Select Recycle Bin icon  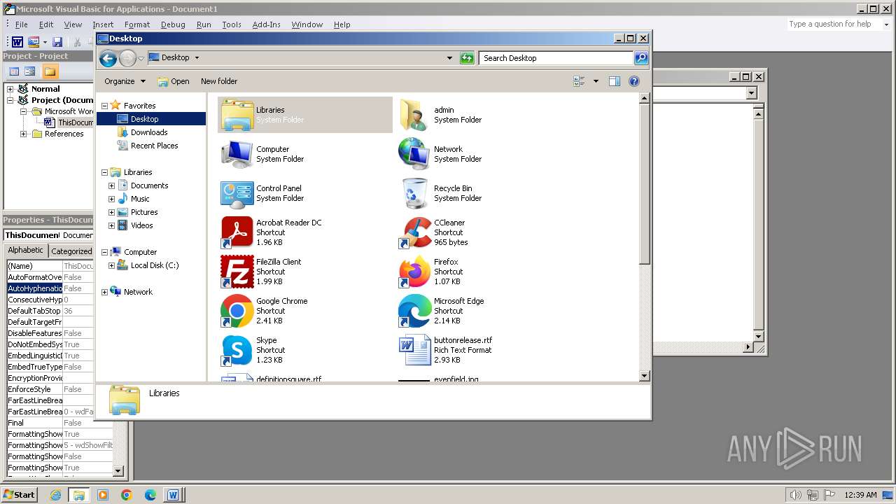click(415, 193)
